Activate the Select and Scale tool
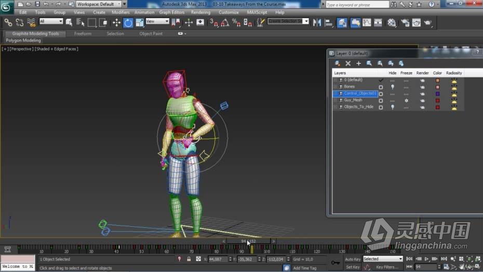483x272 pixels. [140, 22]
